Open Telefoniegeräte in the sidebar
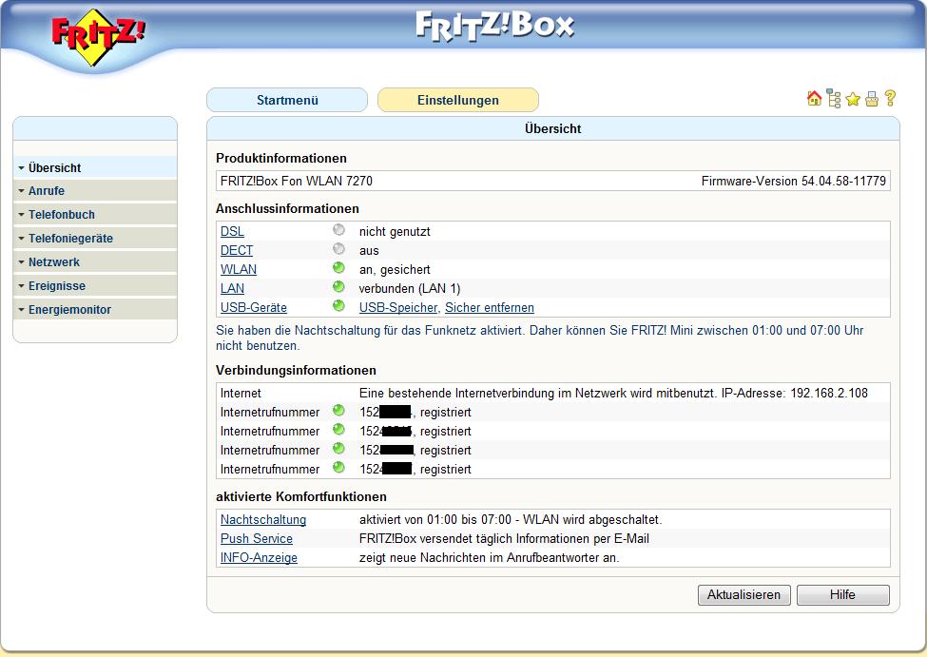The width and height of the screenshot is (927, 657). point(95,239)
